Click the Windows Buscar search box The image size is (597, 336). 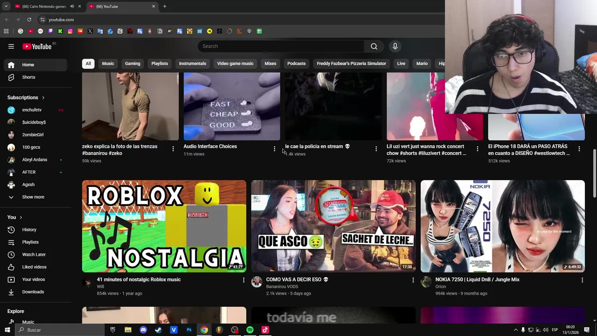(60, 330)
